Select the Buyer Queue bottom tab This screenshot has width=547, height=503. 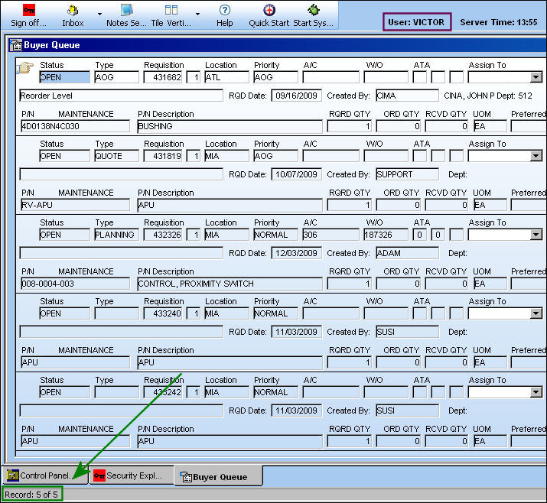[x=219, y=476]
